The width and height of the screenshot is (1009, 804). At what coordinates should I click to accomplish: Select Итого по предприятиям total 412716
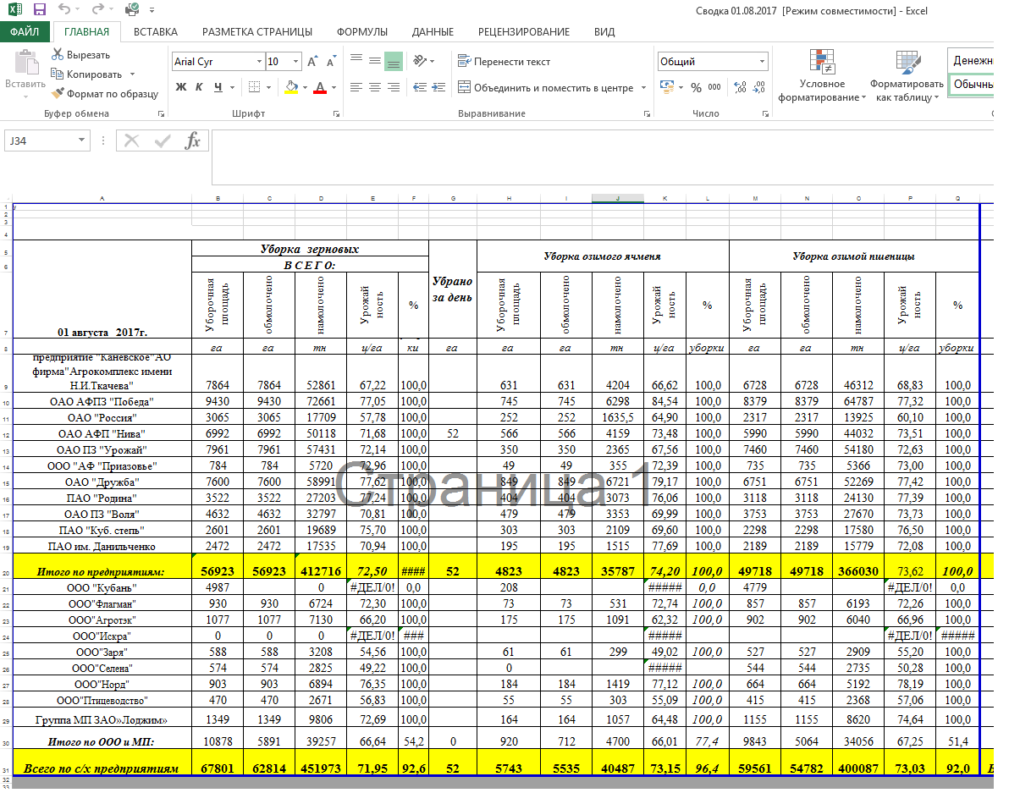(x=321, y=566)
